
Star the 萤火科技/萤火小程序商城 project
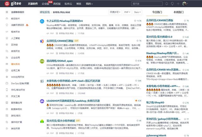tap(138, 120)
